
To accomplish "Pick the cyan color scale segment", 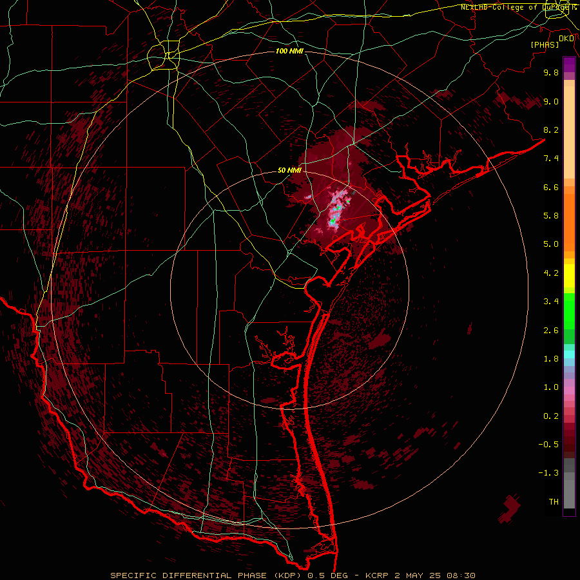I will tap(569, 354).
